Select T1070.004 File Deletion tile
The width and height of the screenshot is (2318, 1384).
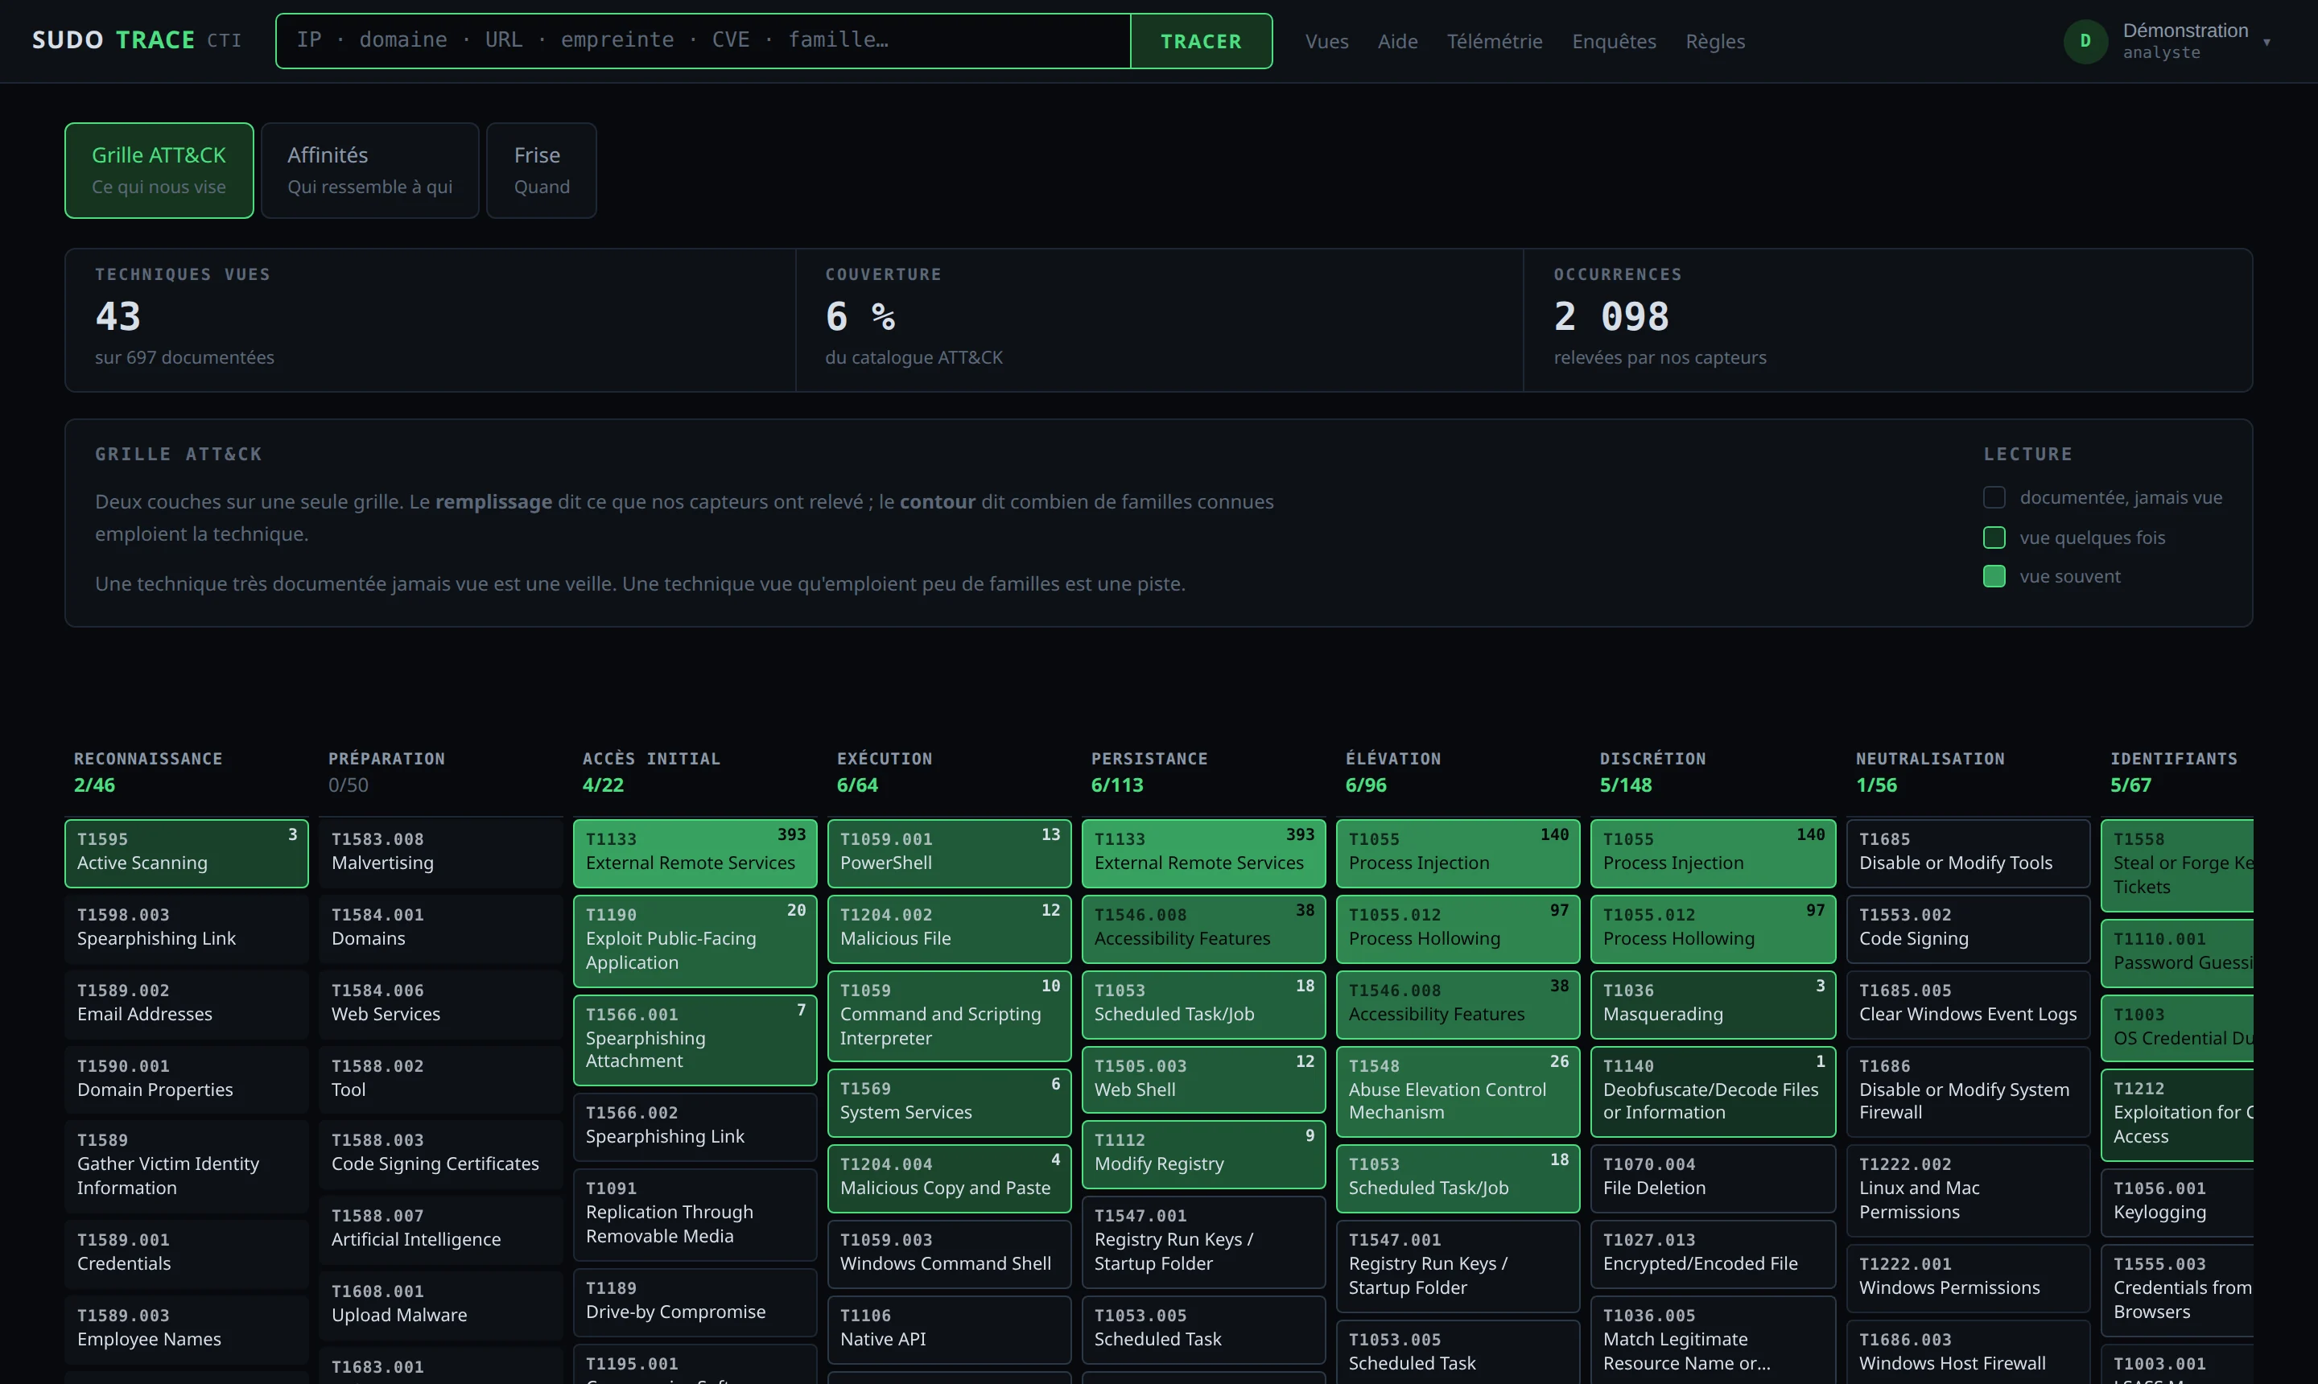(1713, 1178)
